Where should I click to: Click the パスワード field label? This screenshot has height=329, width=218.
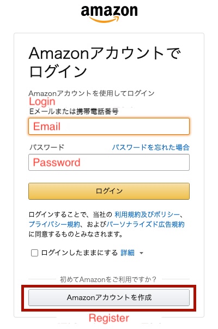pos(47,147)
